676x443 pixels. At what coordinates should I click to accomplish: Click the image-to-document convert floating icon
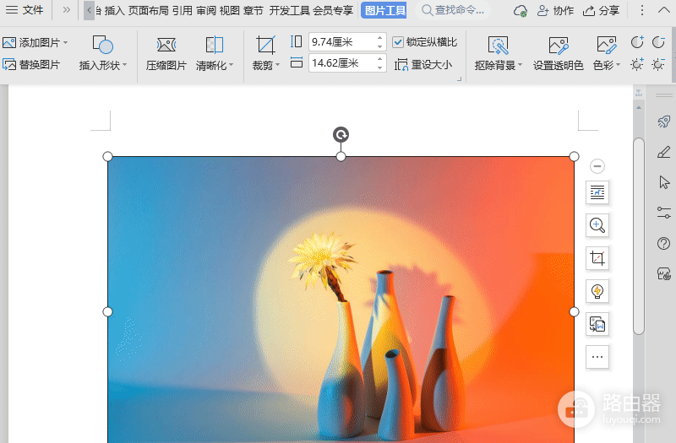click(597, 324)
